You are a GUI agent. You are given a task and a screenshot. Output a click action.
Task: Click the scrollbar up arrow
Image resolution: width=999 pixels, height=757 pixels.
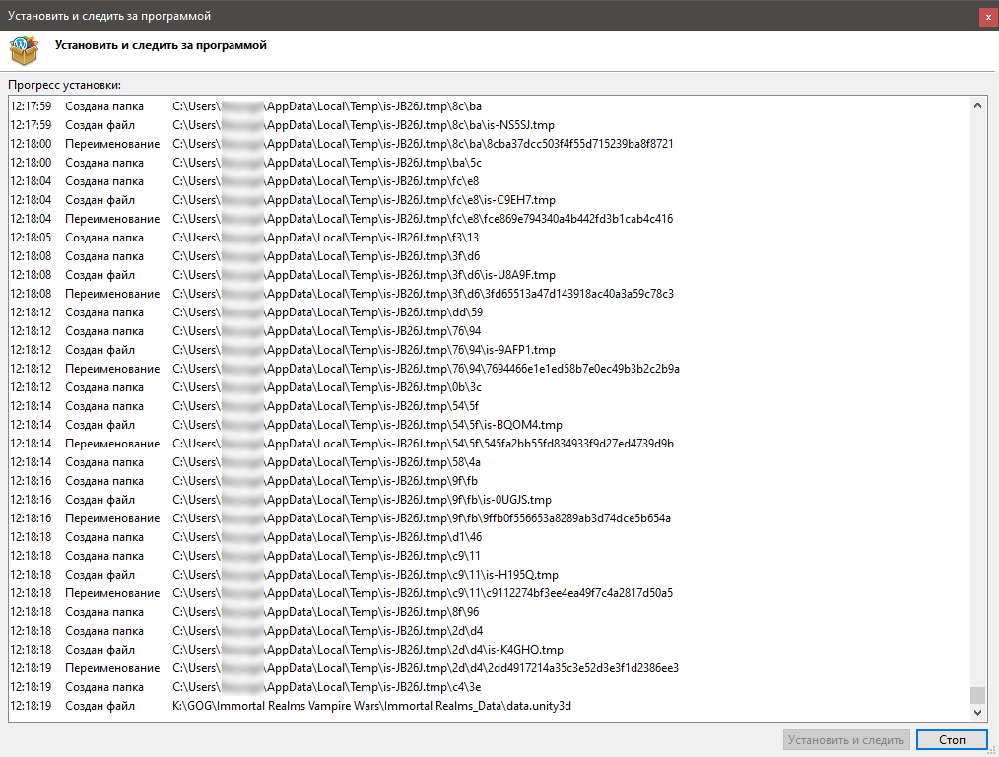tap(977, 105)
